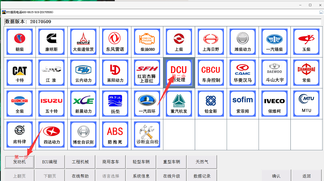Click the inner window minimize icon at right
Viewport: 324px width, 181px height.
tap(321, 12)
